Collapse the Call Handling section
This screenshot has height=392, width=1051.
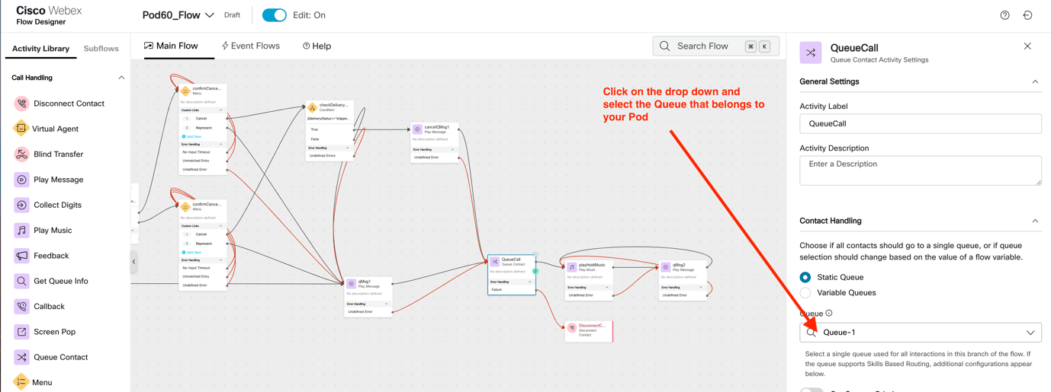(121, 78)
